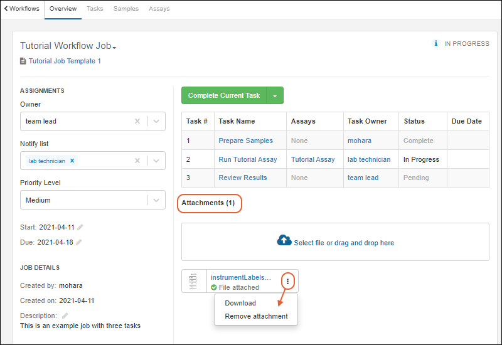Go back to Workflows
Screen dimensions: 502x345
(x=21, y=9)
